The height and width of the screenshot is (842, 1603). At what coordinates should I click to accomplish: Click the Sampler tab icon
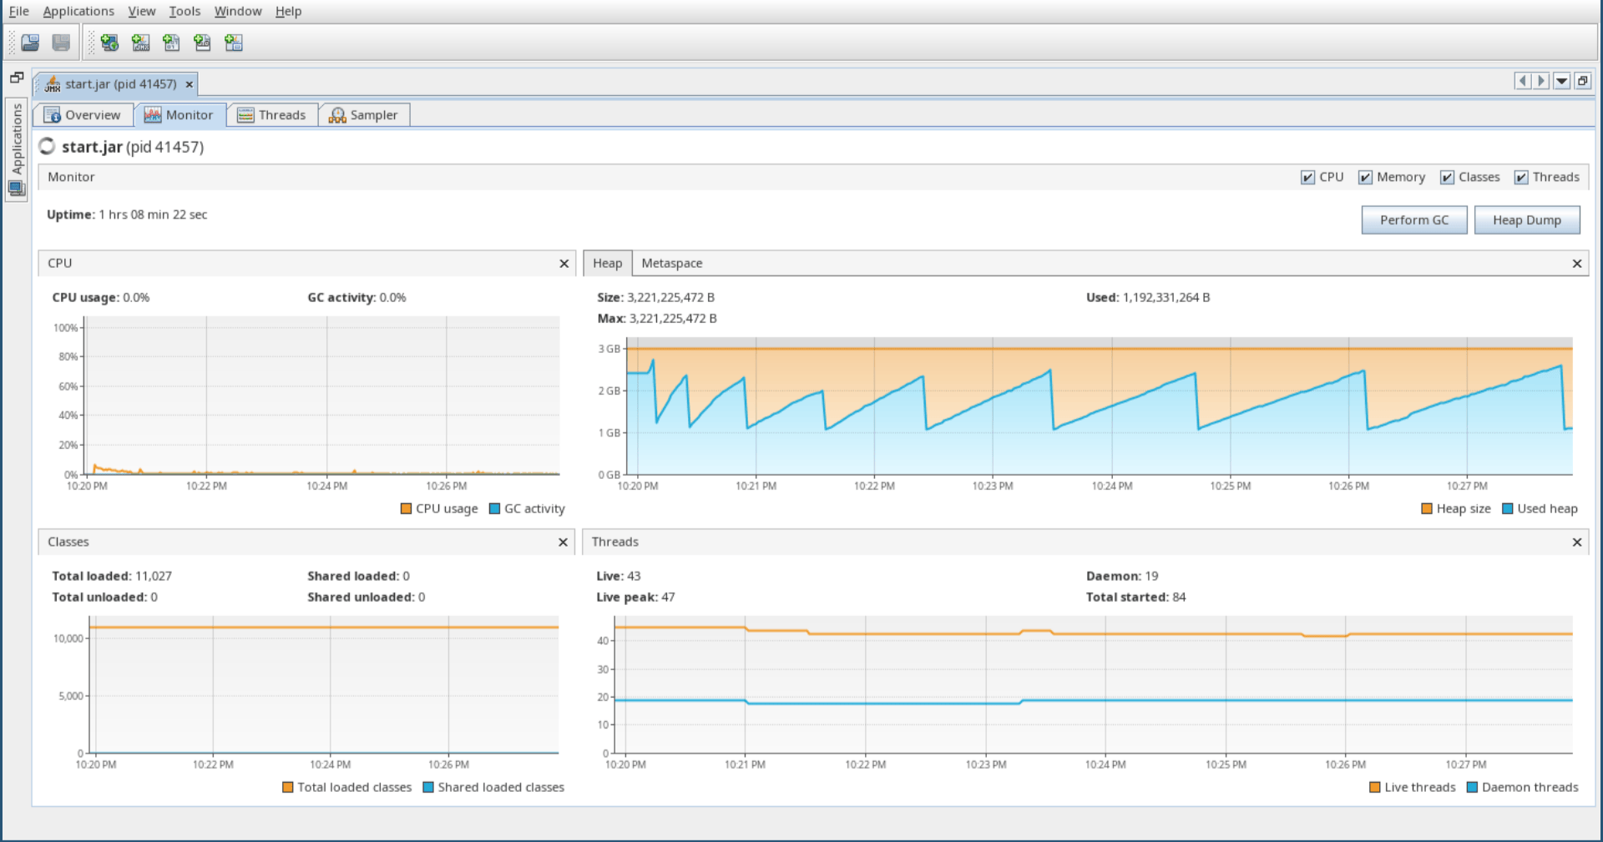click(337, 115)
